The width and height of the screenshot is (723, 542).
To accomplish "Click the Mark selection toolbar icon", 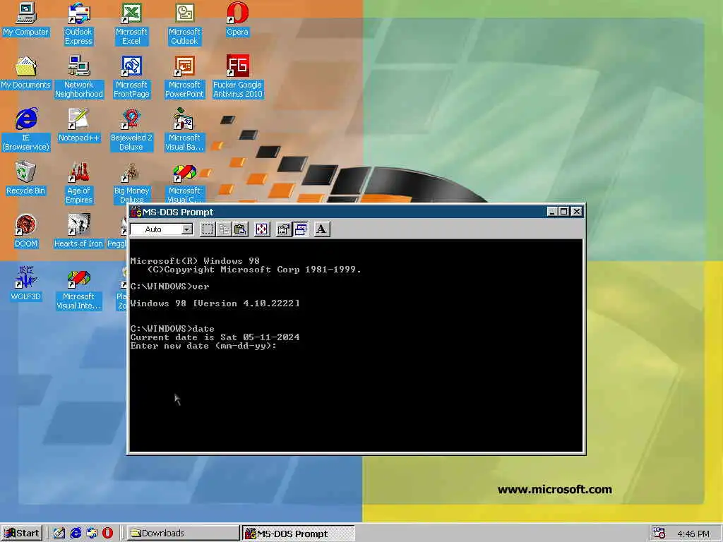I will tap(208, 229).
